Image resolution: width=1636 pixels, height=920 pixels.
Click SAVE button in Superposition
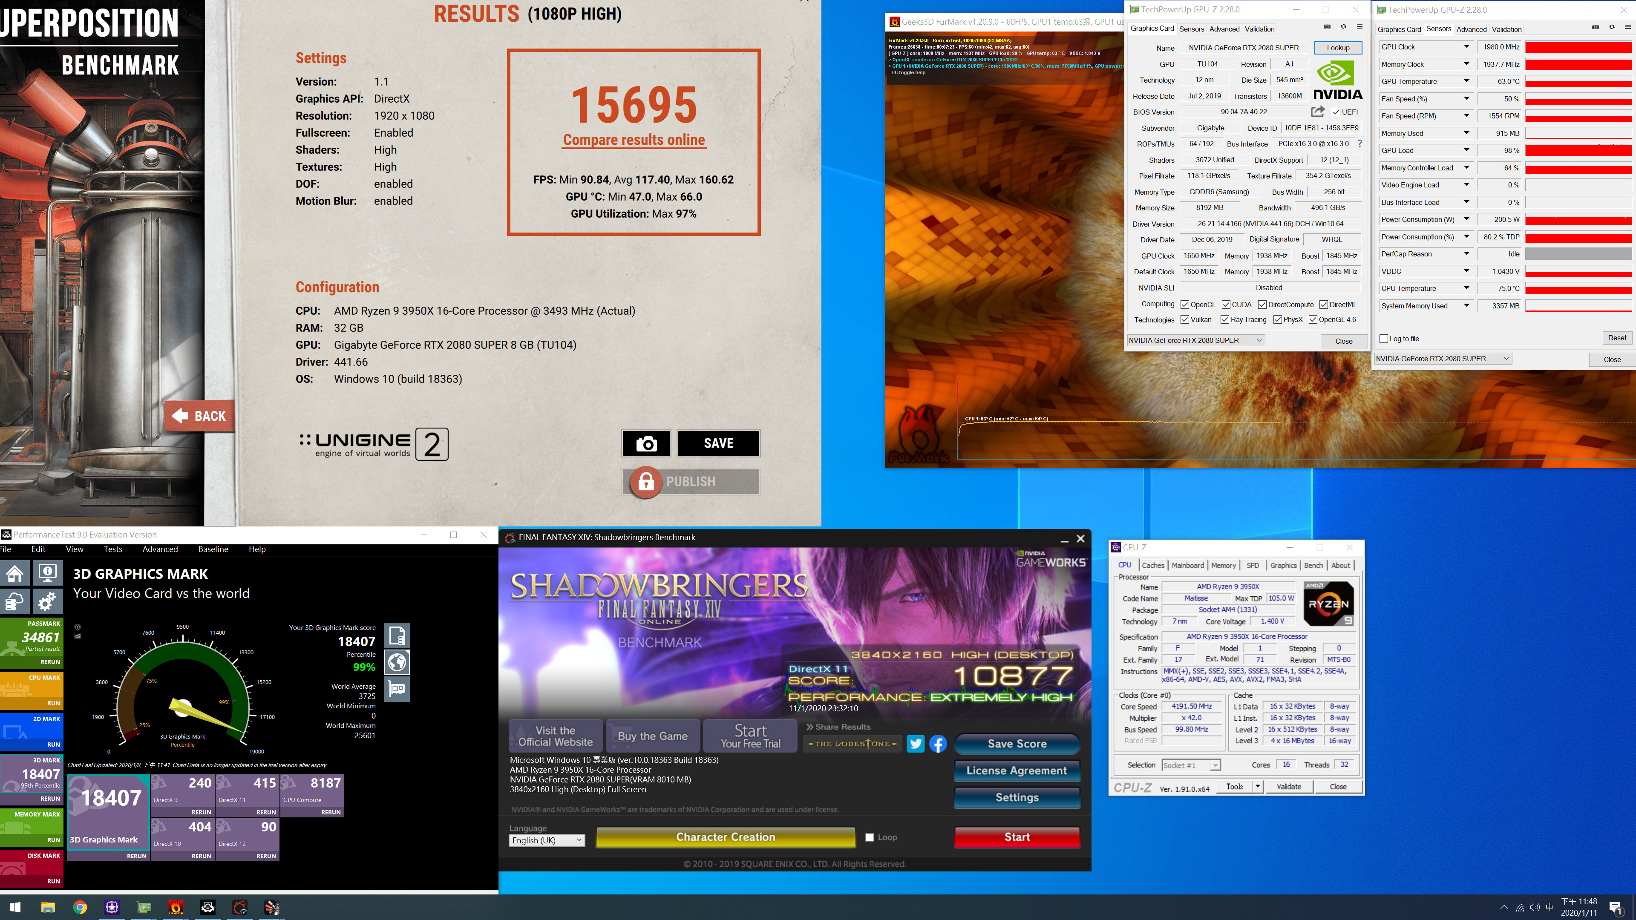click(x=718, y=443)
